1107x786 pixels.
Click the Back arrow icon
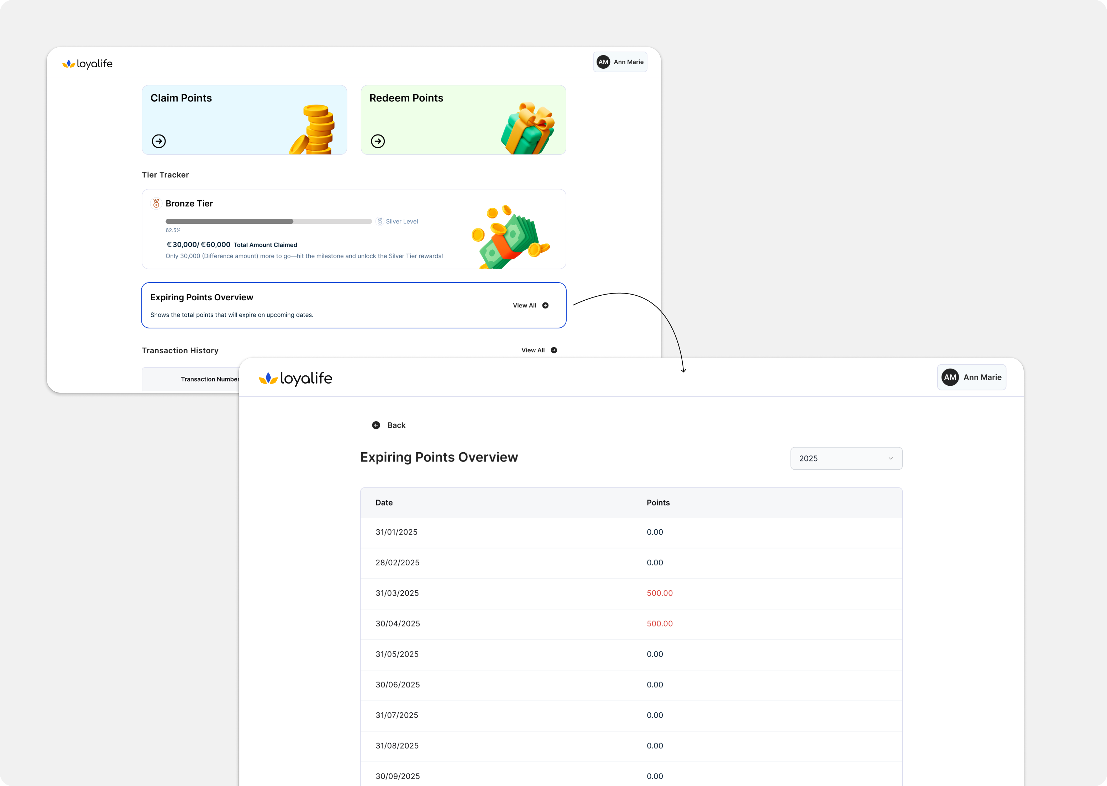click(x=376, y=425)
